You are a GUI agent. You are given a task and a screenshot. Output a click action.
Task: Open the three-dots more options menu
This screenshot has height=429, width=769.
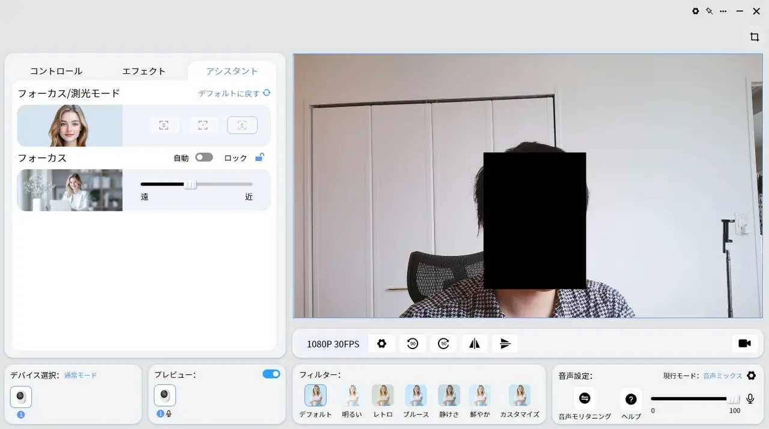tap(723, 11)
